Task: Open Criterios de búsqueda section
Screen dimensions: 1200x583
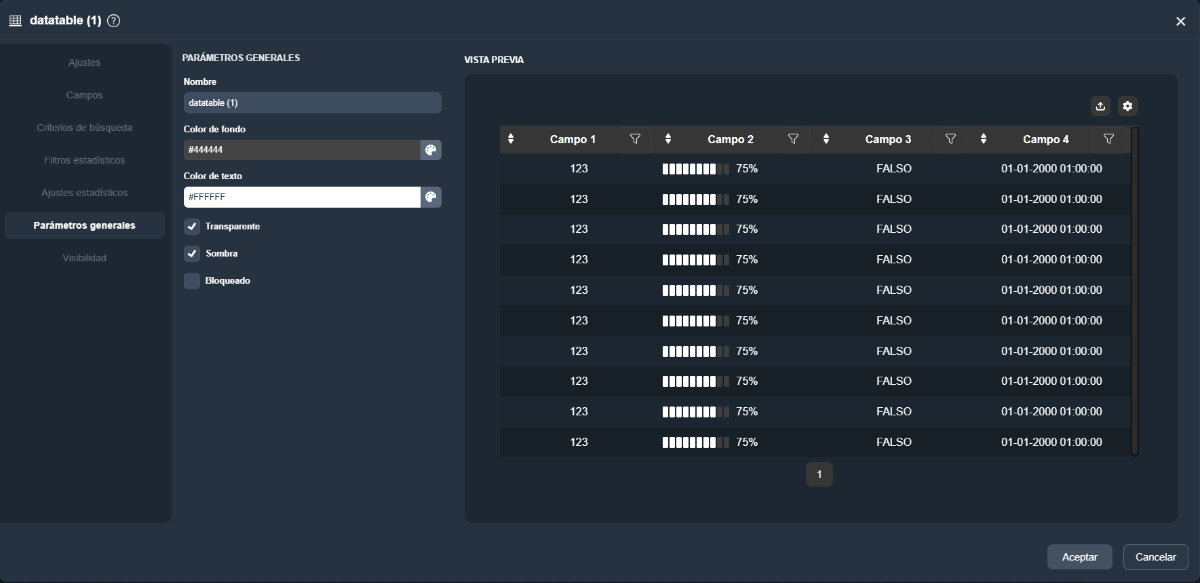Action: pyautogui.click(x=85, y=128)
